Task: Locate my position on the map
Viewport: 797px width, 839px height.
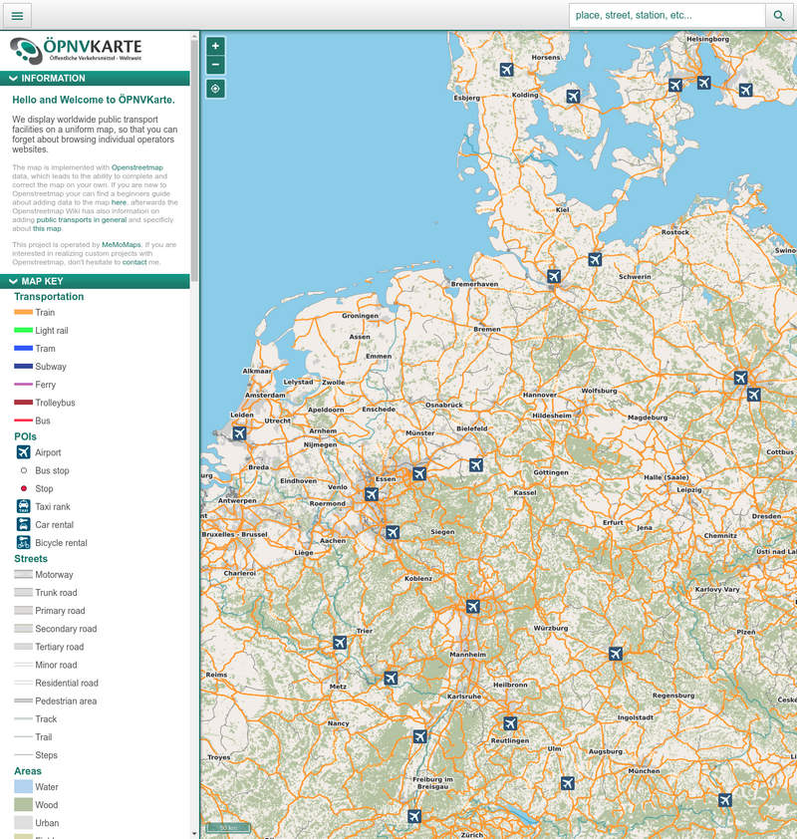Action: point(215,89)
